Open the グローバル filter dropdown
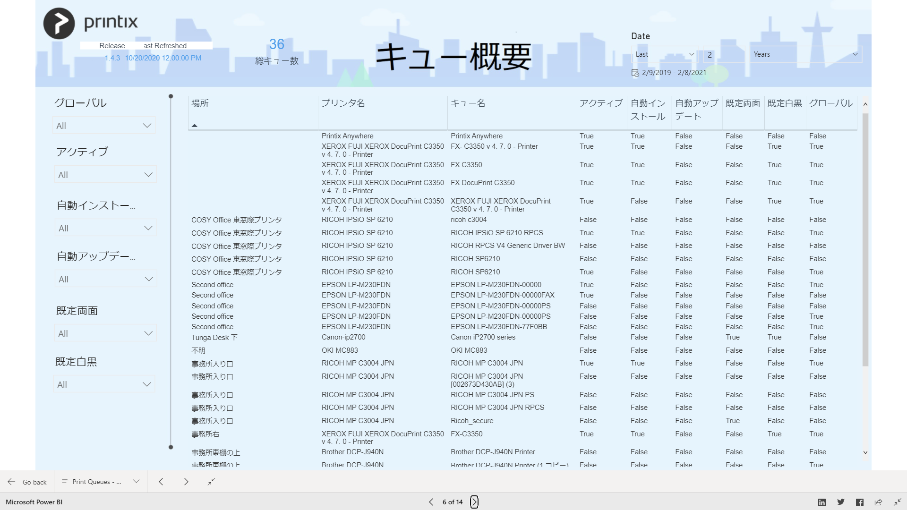 click(x=104, y=126)
